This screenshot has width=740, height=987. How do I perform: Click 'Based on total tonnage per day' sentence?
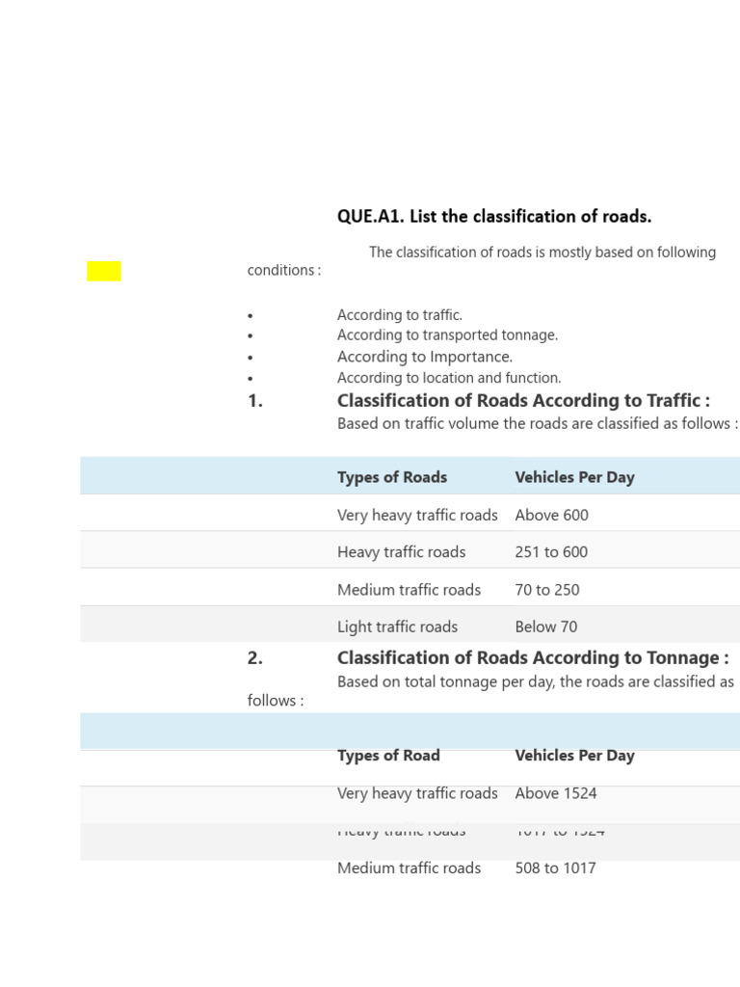click(536, 681)
